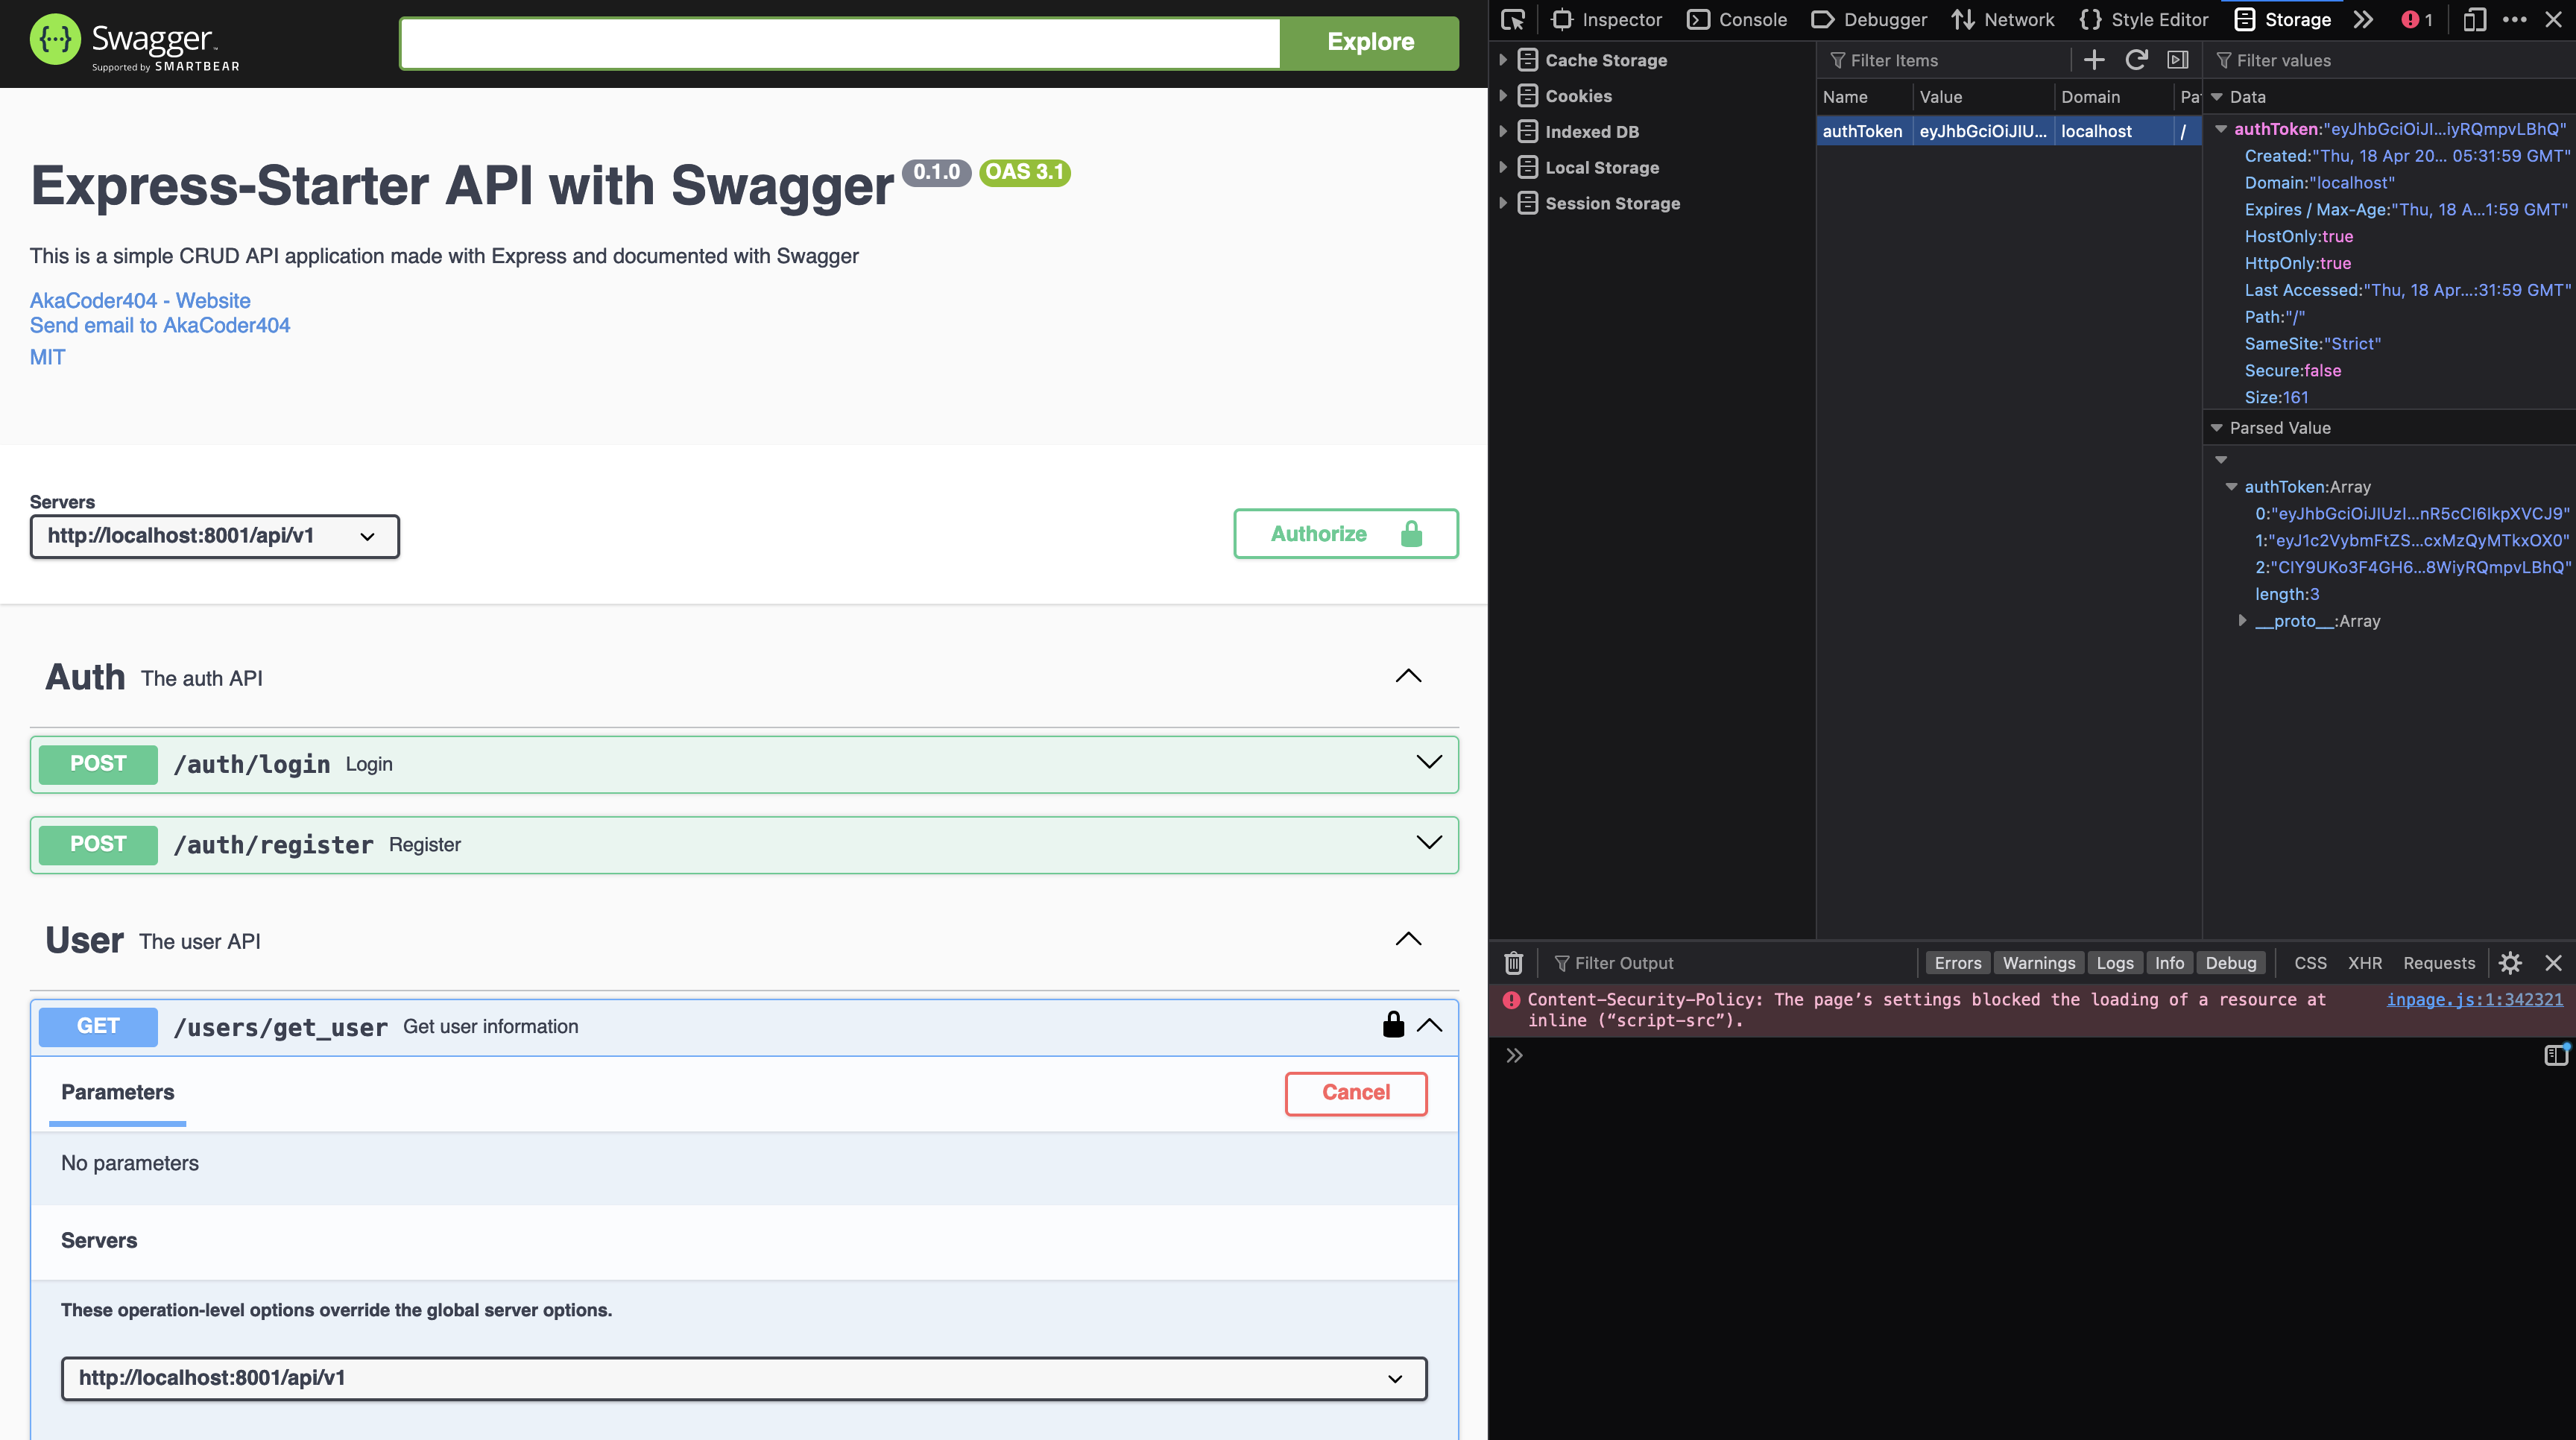
Task: Clear console output with trash icon
Action: tap(1513, 963)
